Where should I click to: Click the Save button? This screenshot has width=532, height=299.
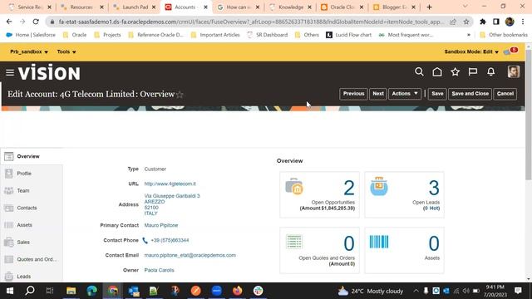click(x=437, y=94)
